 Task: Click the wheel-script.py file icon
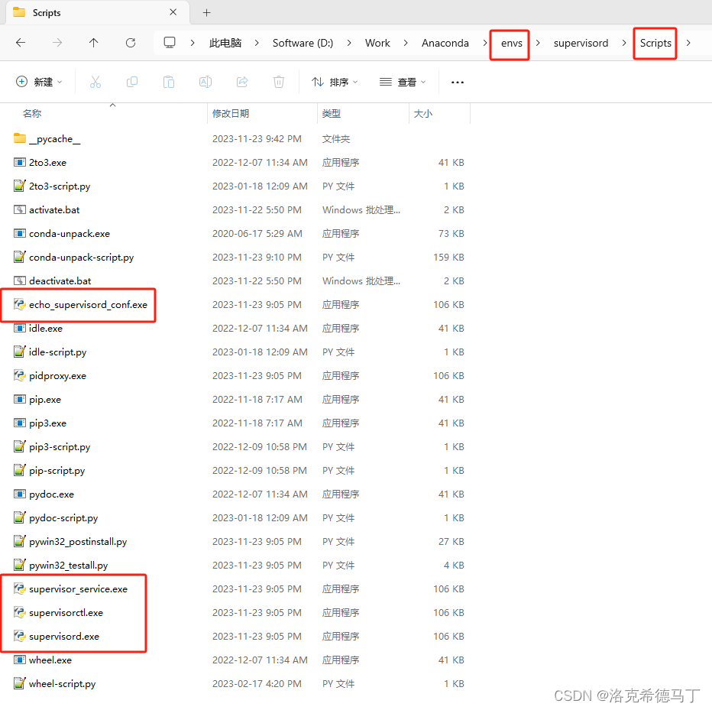pos(20,683)
